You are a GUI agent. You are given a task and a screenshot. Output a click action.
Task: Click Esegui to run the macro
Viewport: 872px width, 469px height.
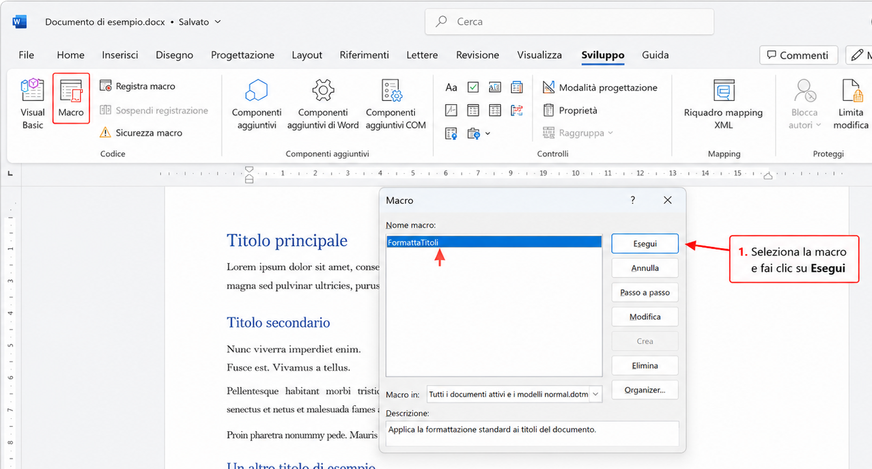[645, 244]
